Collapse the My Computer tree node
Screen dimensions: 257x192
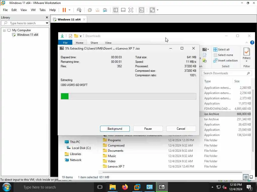pyautogui.click(x=4, y=30)
